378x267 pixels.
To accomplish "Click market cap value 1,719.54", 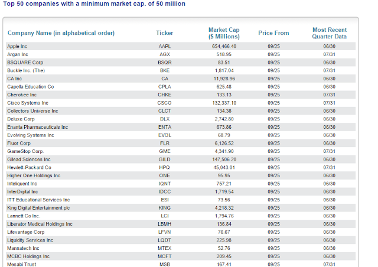I will (x=224, y=192).
